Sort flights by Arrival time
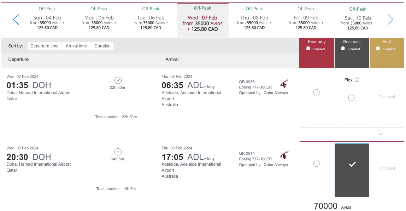Viewport: 406px width, 211px height. 76,46
